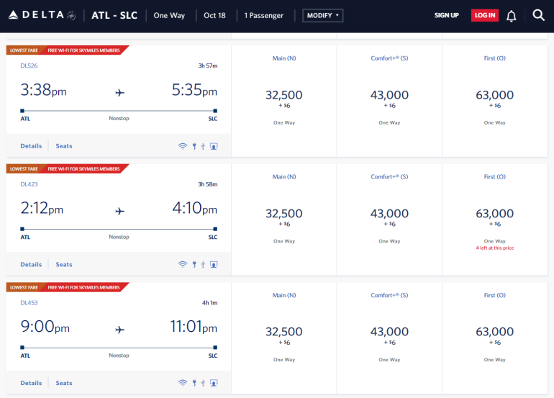Image resolution: width=554 pixels, height=398 pixels.
Task: Click seatback entertainment icon for flight DL526
Action: [x=214, y=146]
